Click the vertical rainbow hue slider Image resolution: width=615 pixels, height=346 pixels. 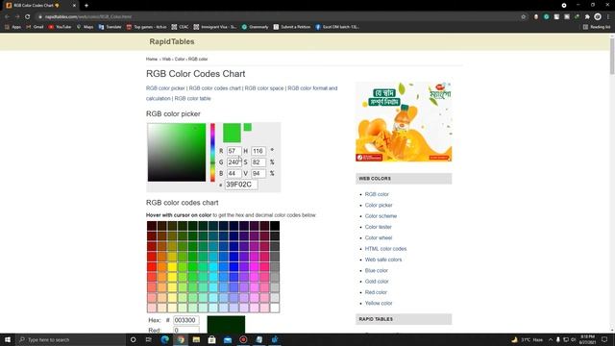[x=212, y=152]
